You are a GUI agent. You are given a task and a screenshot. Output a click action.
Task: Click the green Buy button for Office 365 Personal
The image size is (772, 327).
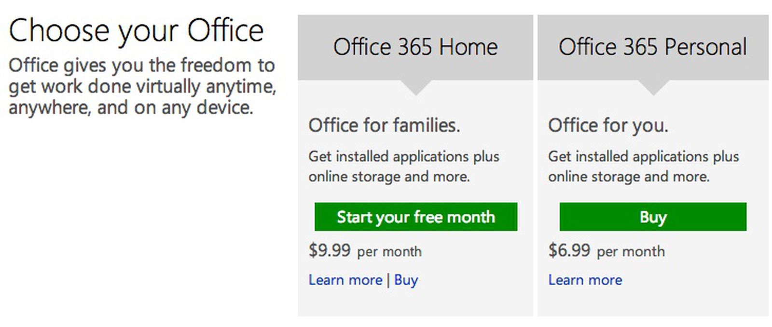(652, 217)
